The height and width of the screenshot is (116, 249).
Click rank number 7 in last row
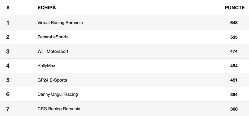click(8, 109)
